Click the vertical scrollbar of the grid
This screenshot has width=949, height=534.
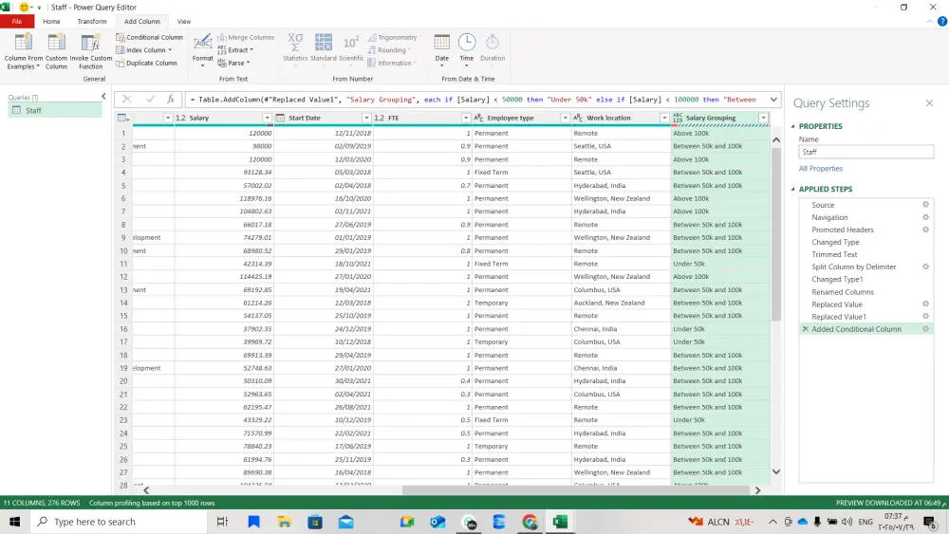tap(776, 234)
